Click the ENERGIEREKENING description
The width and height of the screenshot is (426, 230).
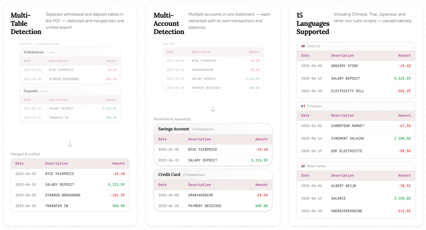click(x=346, y=211)
